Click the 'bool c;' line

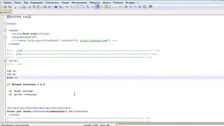13,78
